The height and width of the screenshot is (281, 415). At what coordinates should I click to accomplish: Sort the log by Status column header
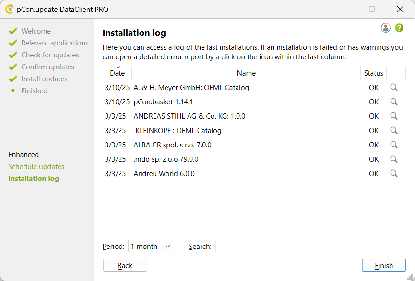[373, 73]
